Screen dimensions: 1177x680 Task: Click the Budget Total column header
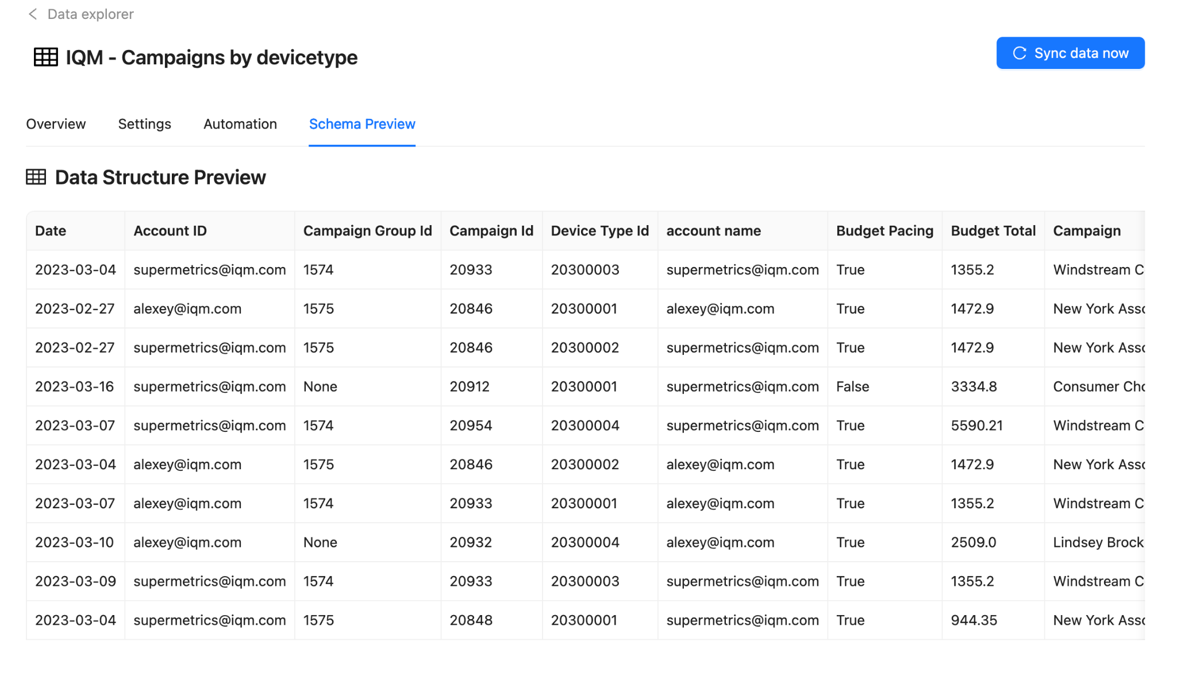(993, 231)
